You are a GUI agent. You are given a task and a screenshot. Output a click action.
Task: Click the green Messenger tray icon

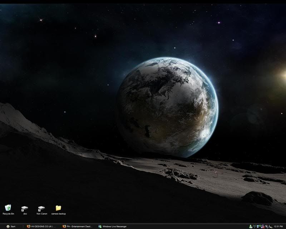pos(251,226)
